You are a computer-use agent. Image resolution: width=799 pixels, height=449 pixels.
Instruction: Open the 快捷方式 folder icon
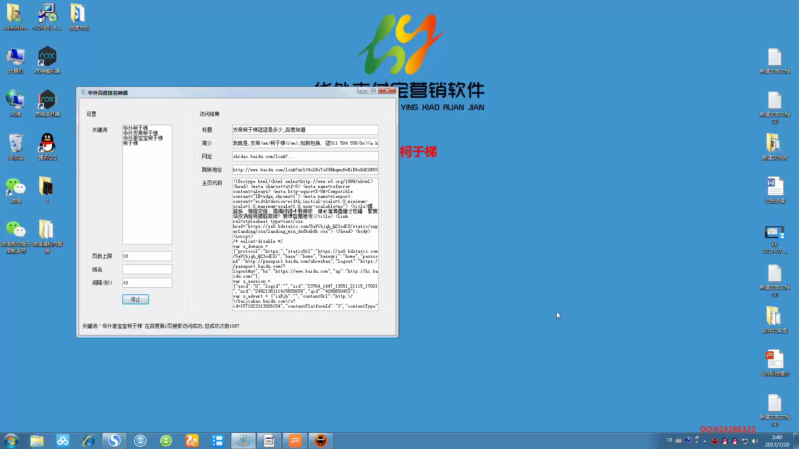[79, 17]
